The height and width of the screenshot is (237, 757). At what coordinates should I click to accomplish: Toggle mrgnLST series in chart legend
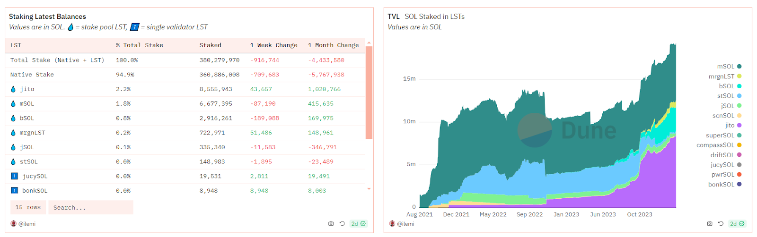click(725, 76)
